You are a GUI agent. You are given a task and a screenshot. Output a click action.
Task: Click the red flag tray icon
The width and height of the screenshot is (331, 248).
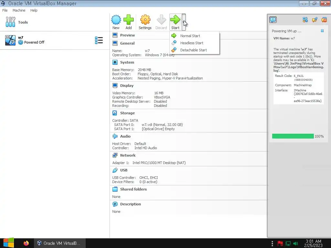coord(280,243)
